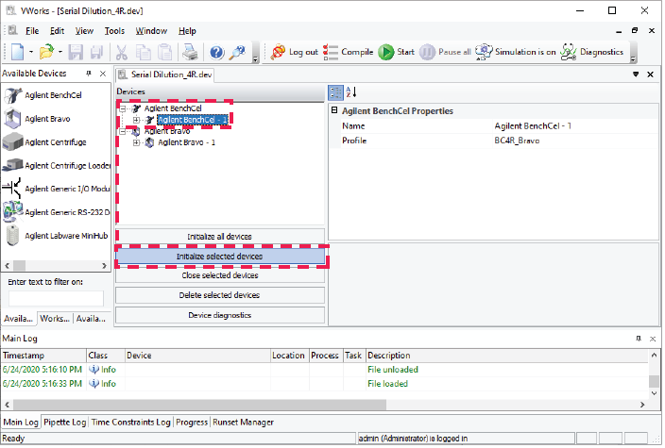Click the filter text input field
Screen dimensions: 665x448
[x=56, y=299]
